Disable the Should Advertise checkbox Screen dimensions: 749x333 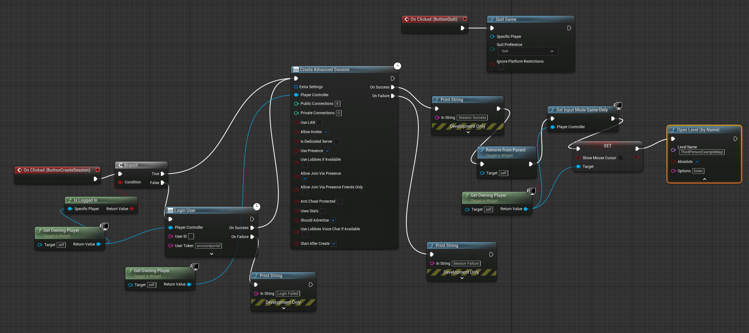point(333,220)
